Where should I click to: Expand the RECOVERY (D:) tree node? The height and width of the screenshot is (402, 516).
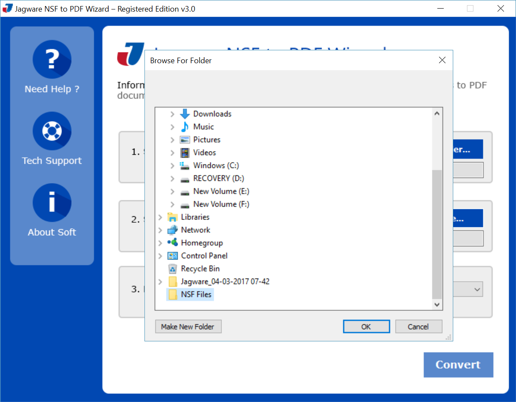pos(172,178)
